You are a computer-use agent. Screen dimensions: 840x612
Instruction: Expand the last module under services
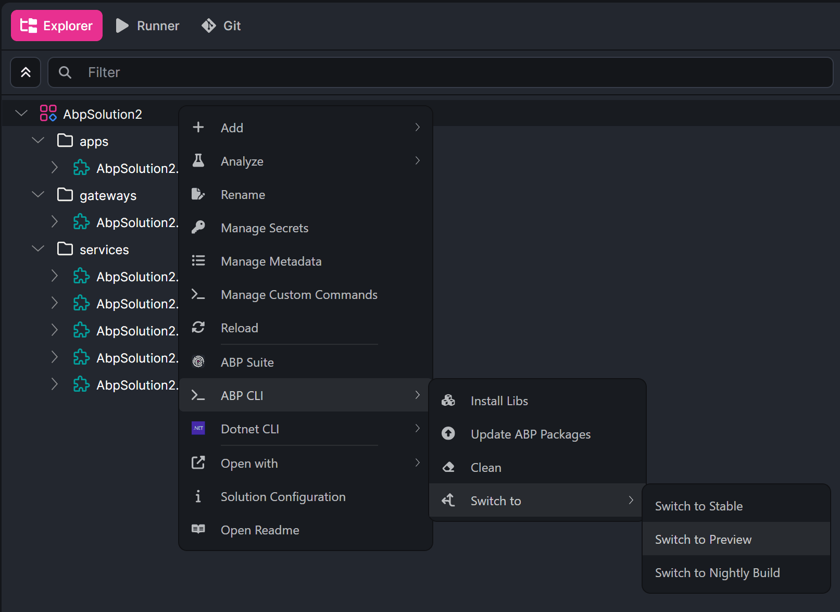[55, 384]
